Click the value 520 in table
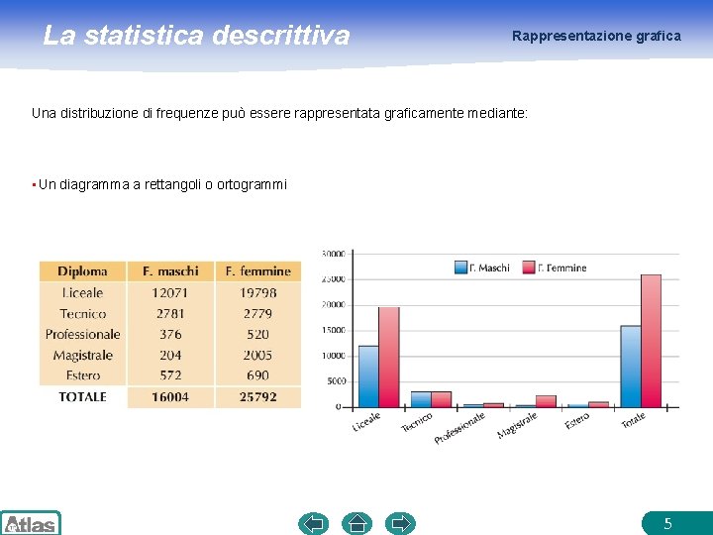This screenshot has height=535, width=713. [x=257, y=335]
